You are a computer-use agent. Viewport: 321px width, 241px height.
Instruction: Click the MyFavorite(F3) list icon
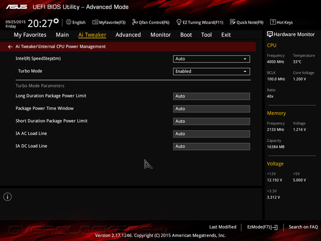pyautogui.click(x=95, y=22)
